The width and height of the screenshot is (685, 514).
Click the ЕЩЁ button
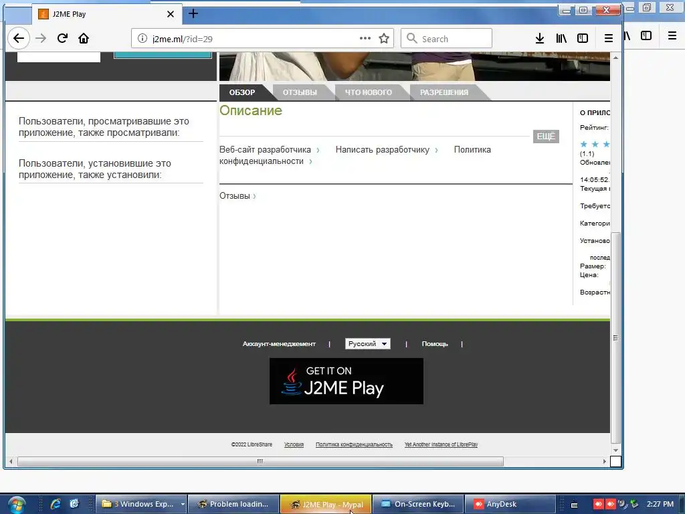click(x=546, y=137)
